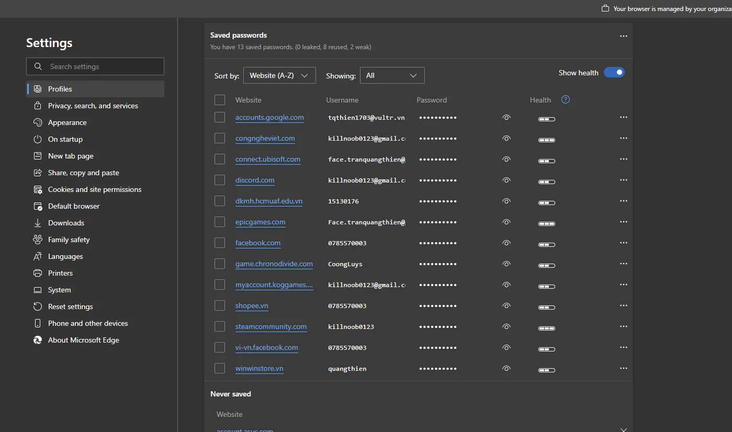Open more actions for dkmh.hcmuaf.edu.vn row
732x432 pixels.
623,201
